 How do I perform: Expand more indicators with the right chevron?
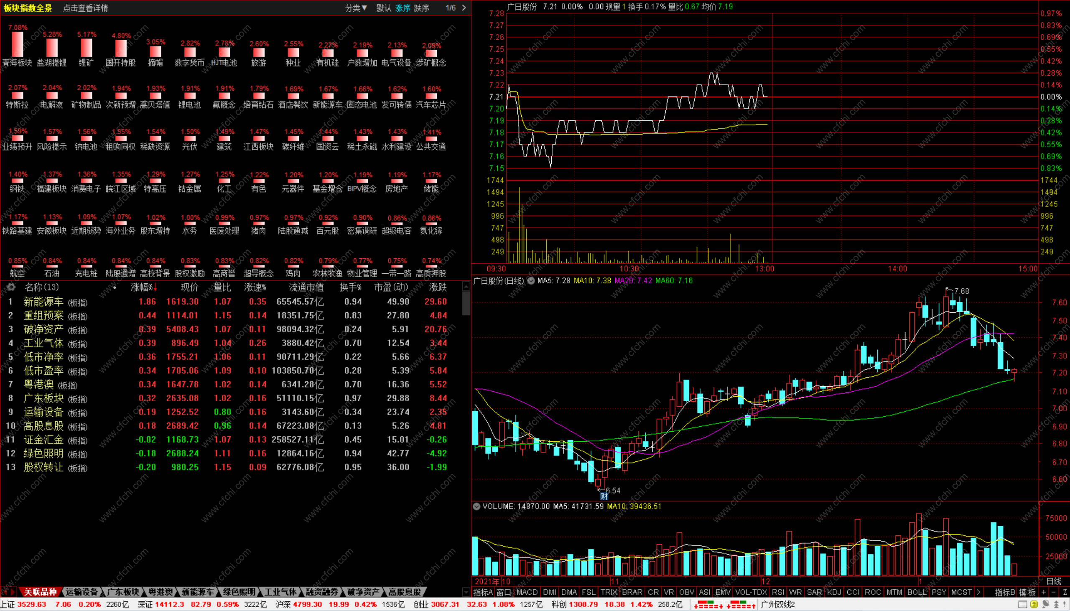click(978, 592)
